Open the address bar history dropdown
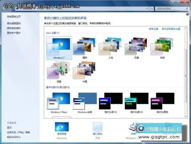The width and height of the screenshot is (191, 144). tap(147, 9)
